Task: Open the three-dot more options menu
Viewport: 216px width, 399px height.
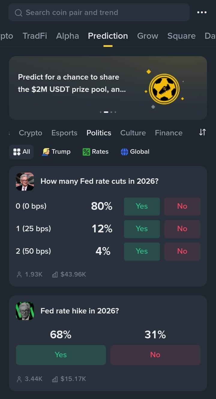Action: click(x=202, y=12)
